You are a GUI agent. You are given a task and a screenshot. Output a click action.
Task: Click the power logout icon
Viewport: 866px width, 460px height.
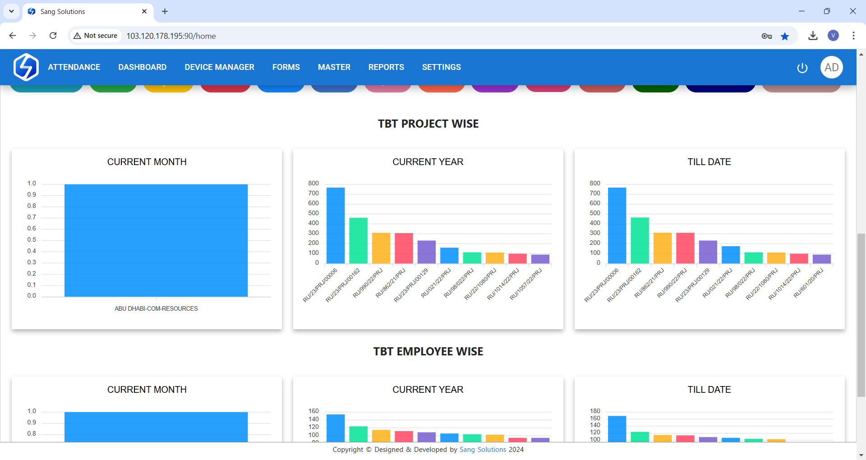click(802, 68)
